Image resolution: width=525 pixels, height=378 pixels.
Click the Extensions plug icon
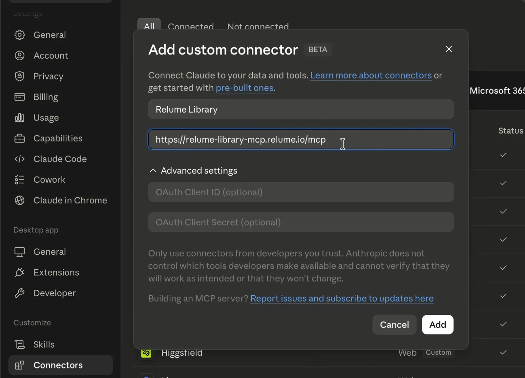tap(20, 272)
